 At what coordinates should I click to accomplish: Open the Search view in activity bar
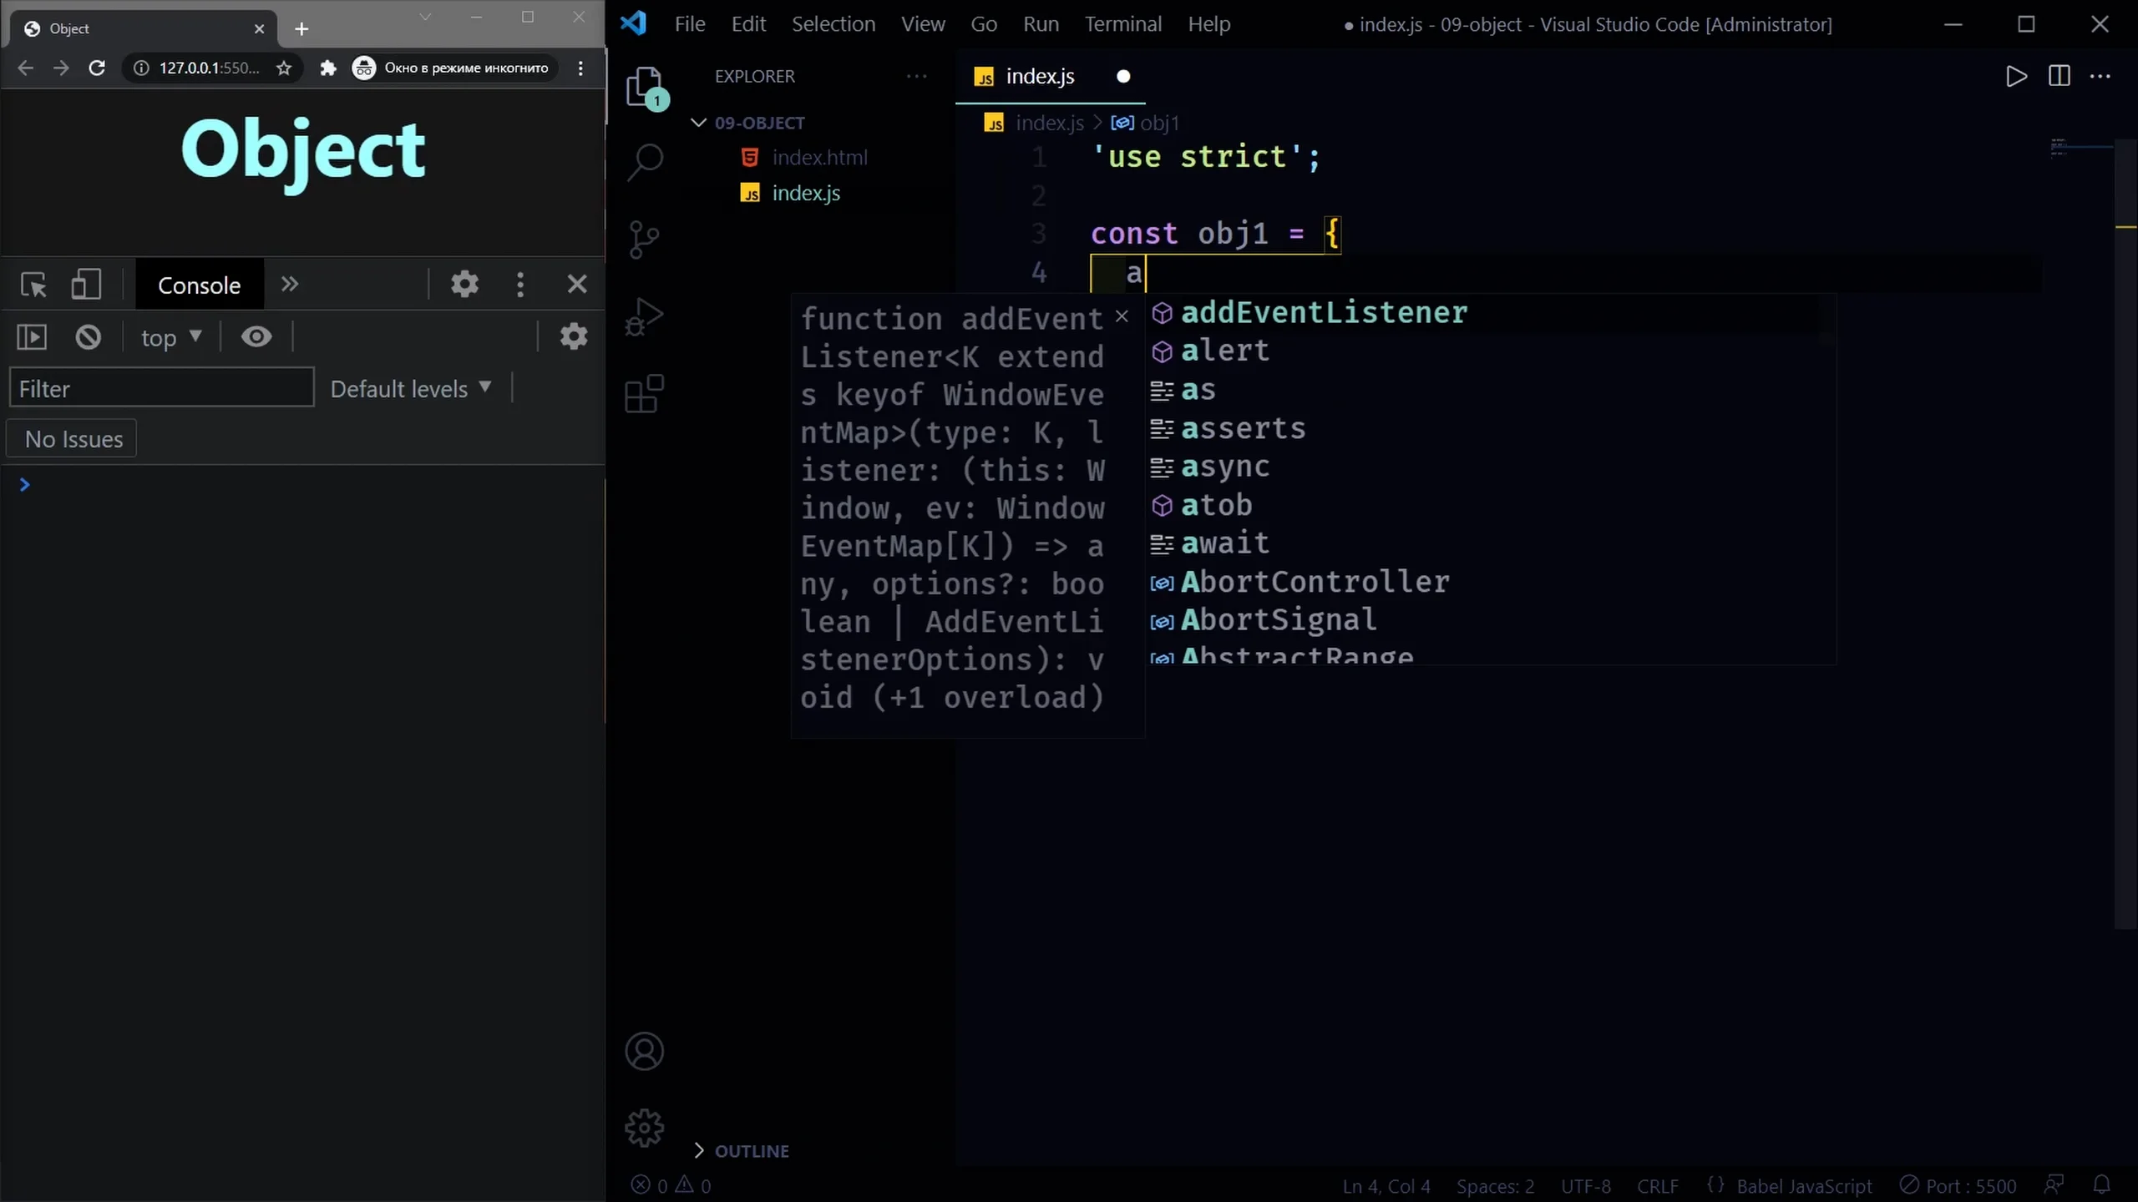[x=645, y=162]
